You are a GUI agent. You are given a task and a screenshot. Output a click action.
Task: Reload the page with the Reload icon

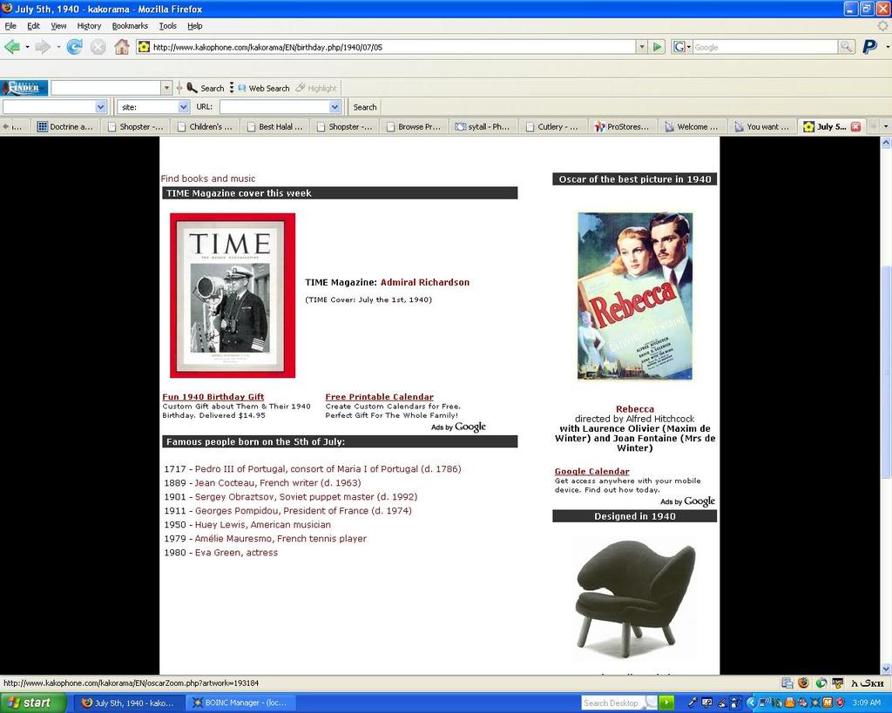pos(75,47)
